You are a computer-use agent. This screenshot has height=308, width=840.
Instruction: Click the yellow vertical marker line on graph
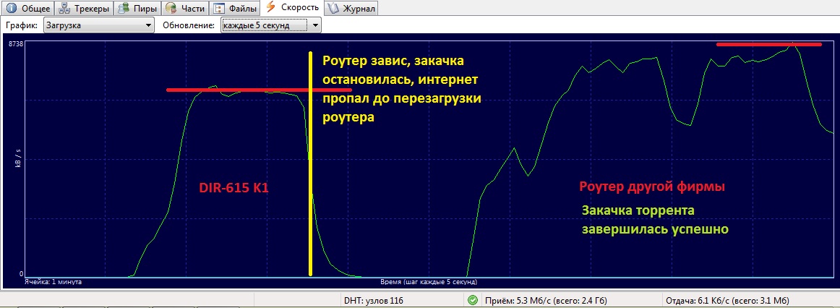[310, 163]
